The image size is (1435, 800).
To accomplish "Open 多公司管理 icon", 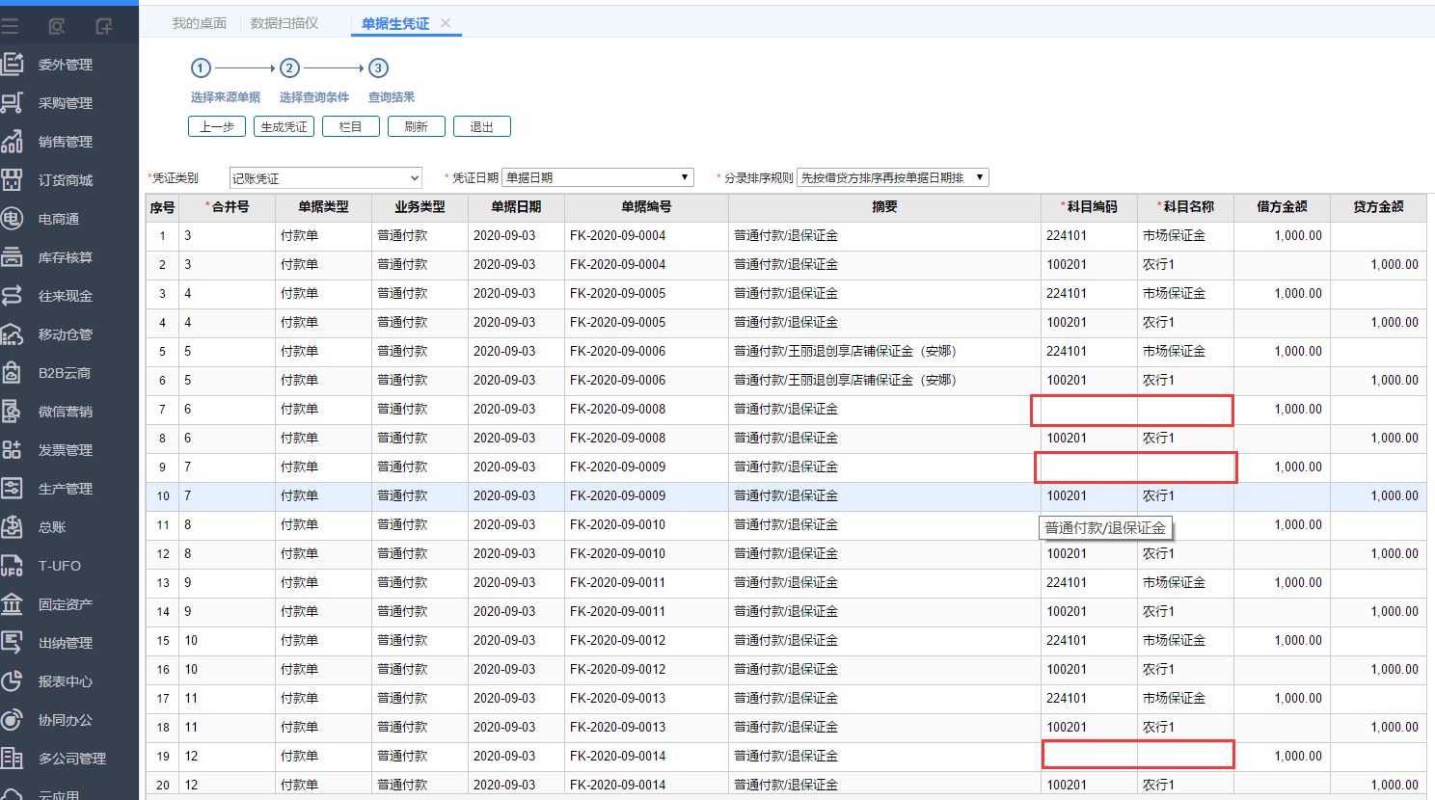I will 12,759.
